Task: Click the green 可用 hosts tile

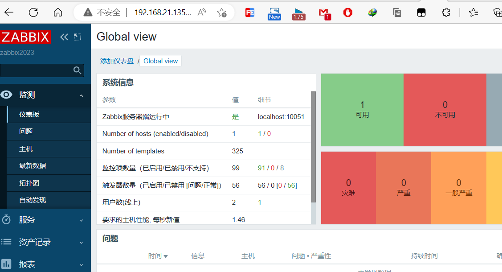Action: (362, 110)
